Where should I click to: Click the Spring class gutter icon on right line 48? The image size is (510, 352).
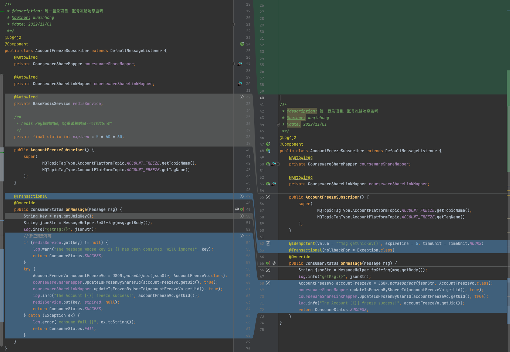268,151
